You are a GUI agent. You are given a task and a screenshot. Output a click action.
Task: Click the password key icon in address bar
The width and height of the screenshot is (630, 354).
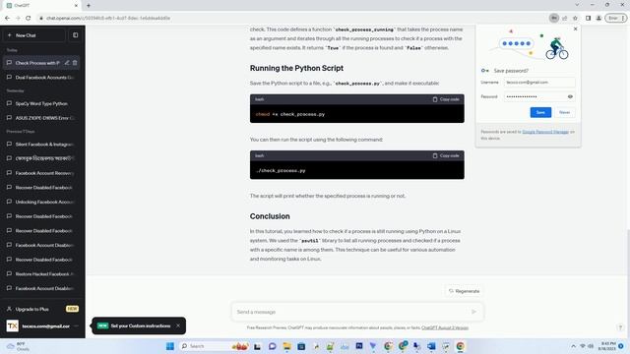[553, 18]
